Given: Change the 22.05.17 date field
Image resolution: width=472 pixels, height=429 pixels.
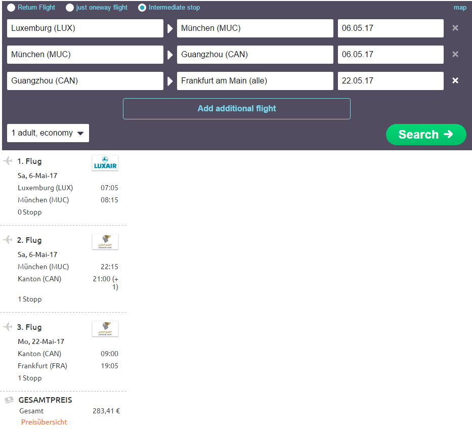Looking at the screenshot, I should coord(391,80).
